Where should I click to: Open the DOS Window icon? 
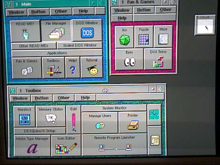click(x=87, y=30)
